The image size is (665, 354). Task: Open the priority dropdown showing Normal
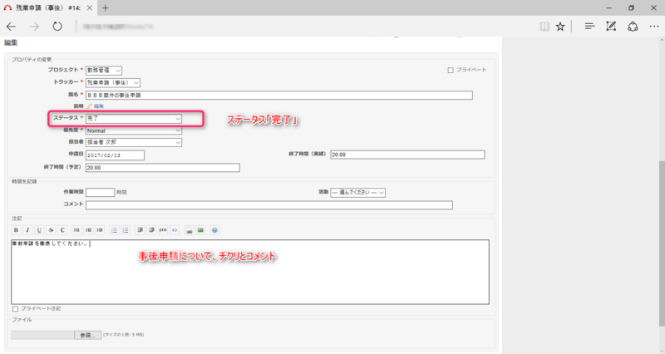134,130
